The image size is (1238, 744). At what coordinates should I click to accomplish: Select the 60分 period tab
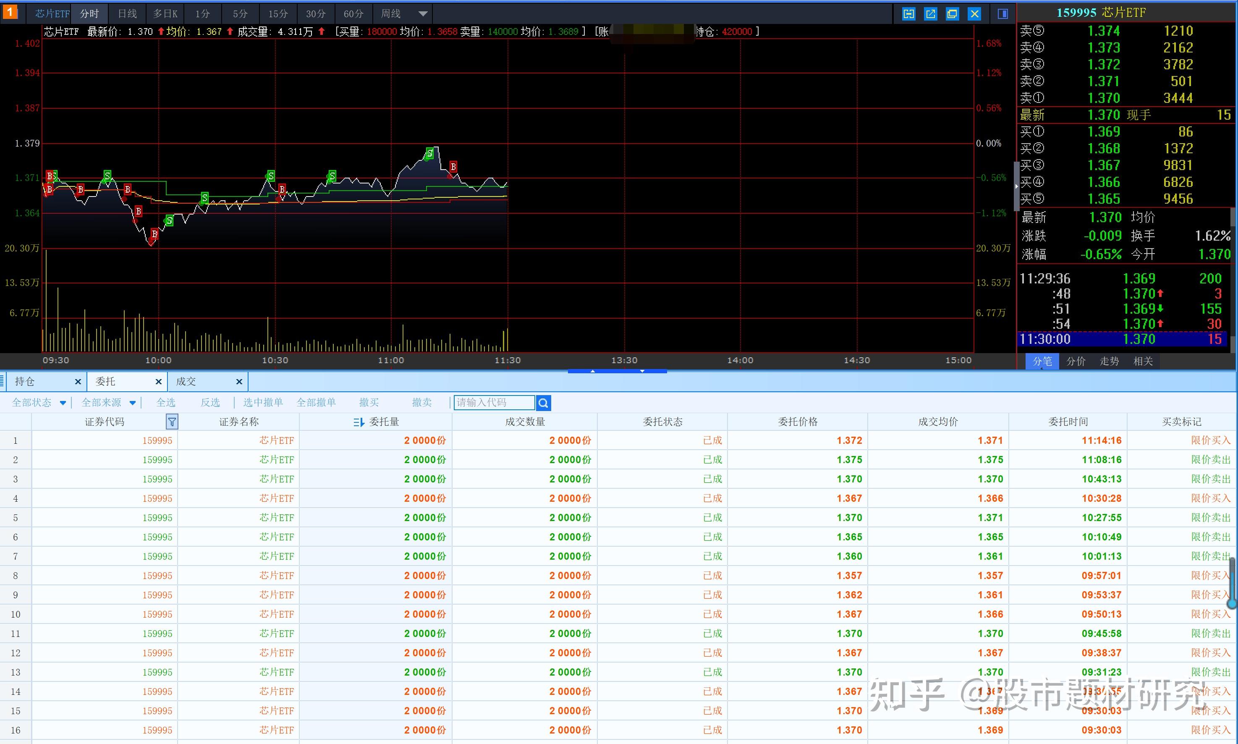click(353, 13)
